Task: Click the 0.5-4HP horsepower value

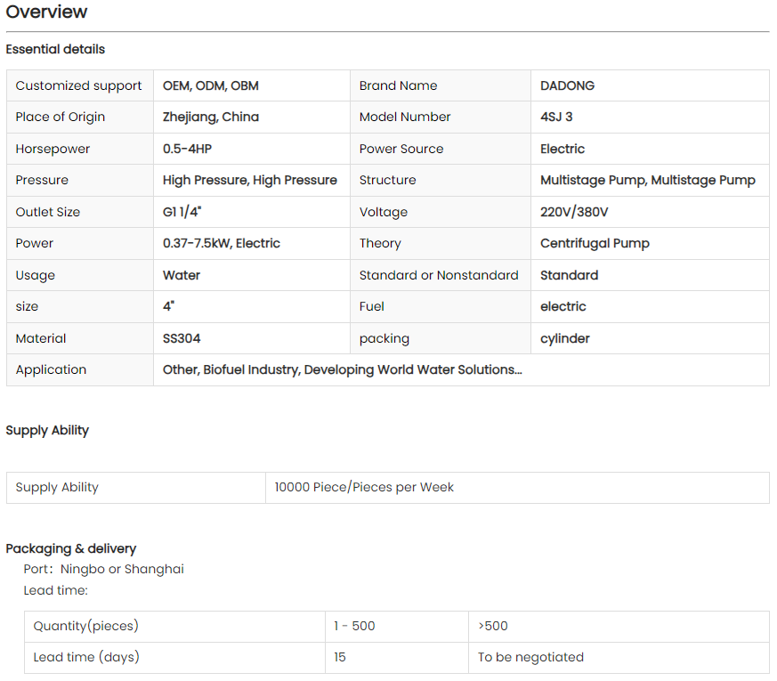Action: (x=187, y=149)
